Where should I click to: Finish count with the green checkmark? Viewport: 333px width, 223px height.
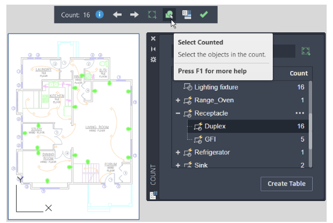(x=204, y=14)
